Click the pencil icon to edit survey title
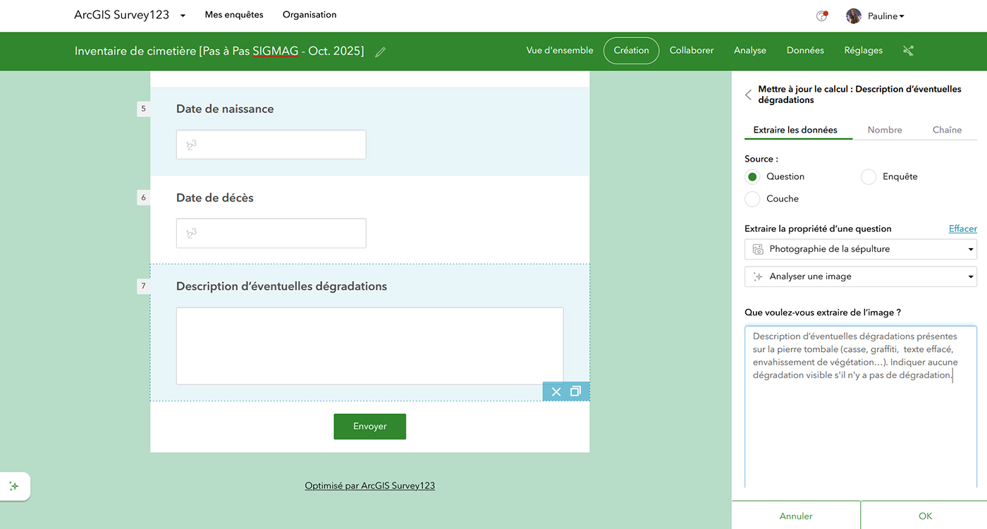987x529 pixels. click(x=381, y=51)
